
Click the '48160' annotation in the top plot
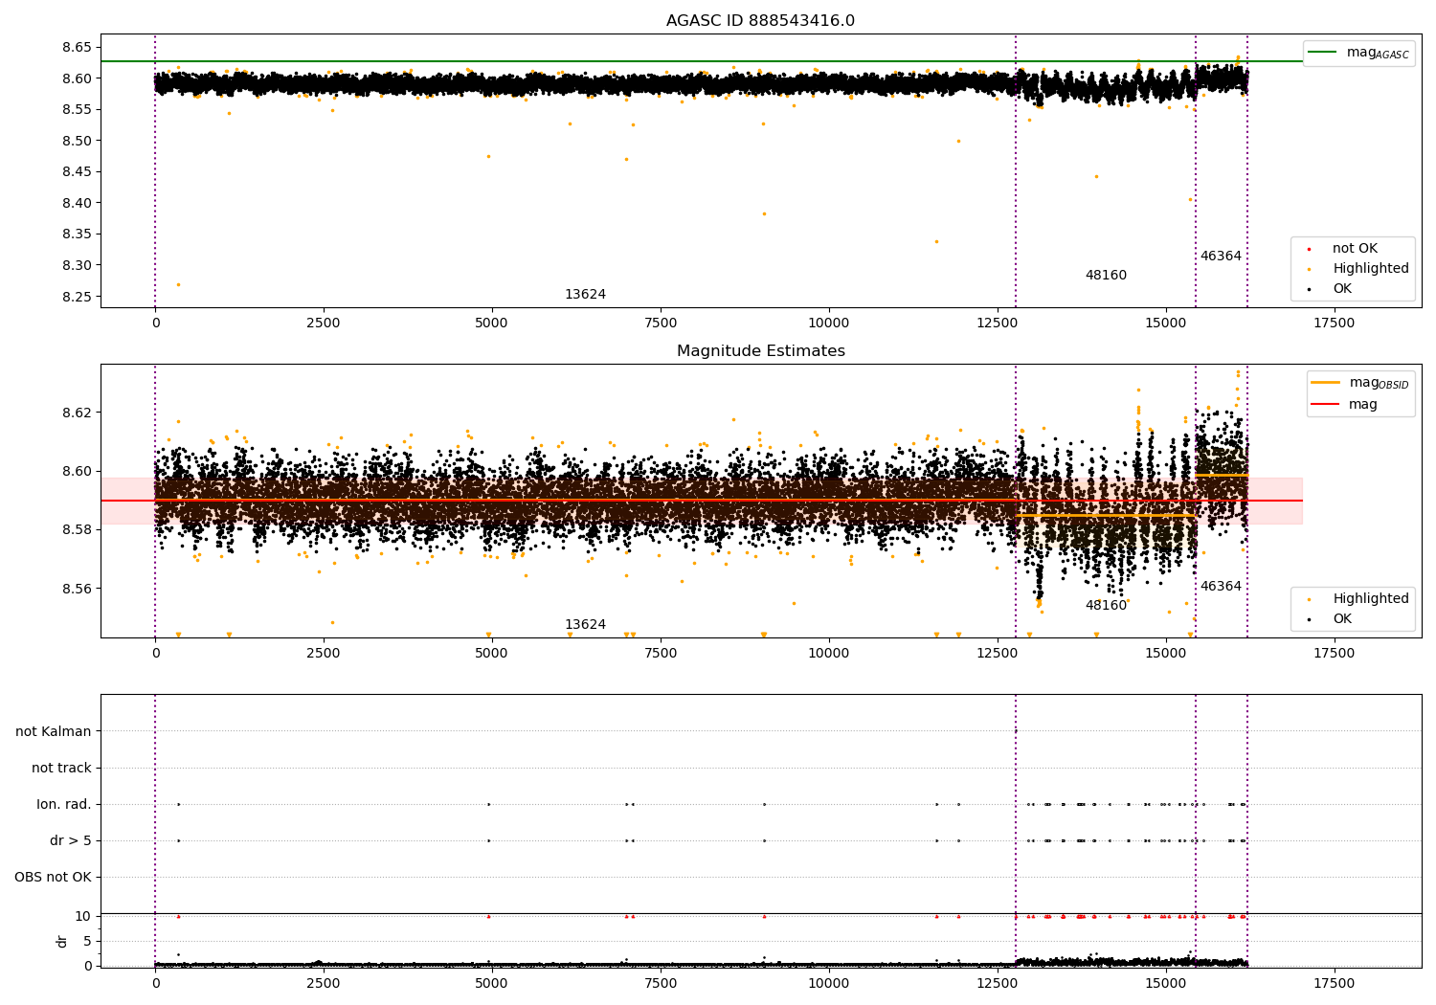1106,276
